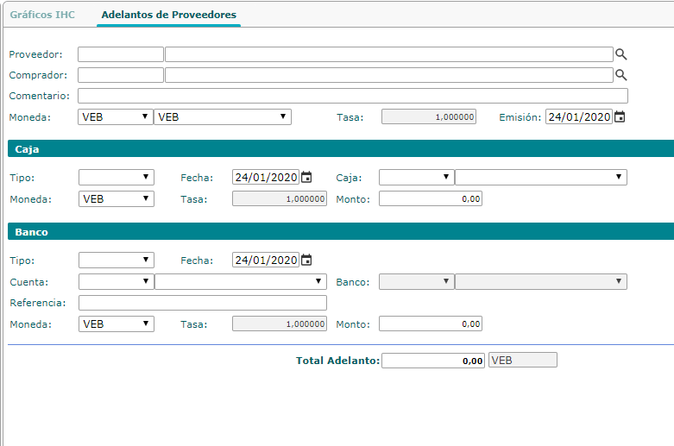Screen dimensions: 674x446
Task: Open the Caja section Fecha calendar
Action: pos(306,177)
